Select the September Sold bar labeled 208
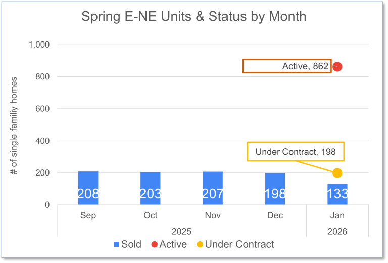The height and width of the screenshot is (263, 388). pyautogui.click(x=88, y=188)
